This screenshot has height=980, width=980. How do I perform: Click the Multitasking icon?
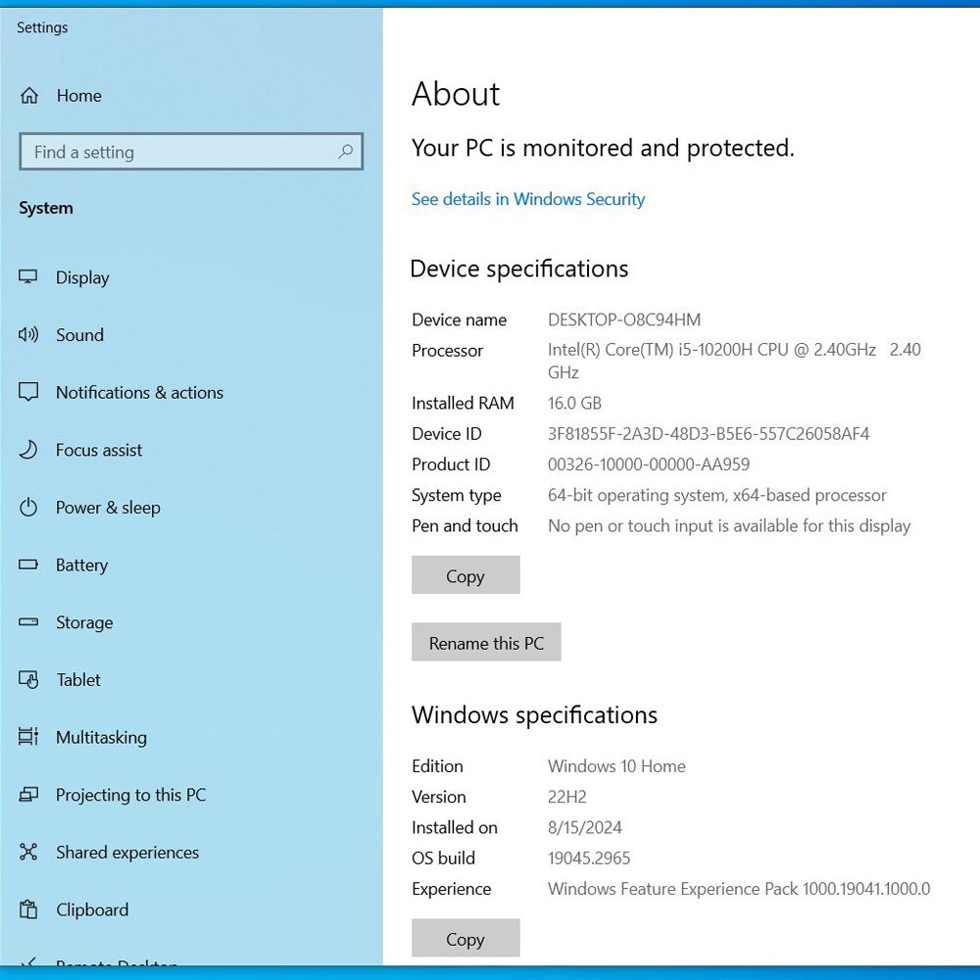28,737
